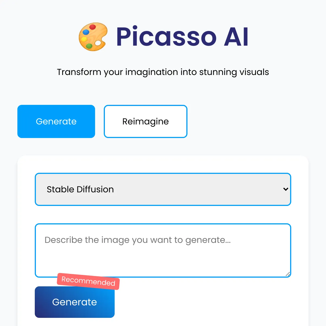Image resolution: width=326 pixels, height=326 pixels.
Task: Click the blue paint dot on palette
Action: [x=86, y=32]
